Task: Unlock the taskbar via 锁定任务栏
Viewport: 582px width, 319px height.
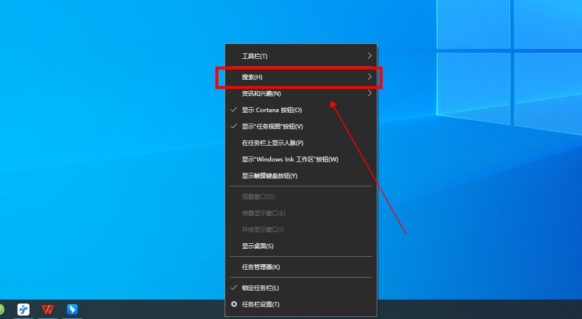Action: click(x=265, y=288)
